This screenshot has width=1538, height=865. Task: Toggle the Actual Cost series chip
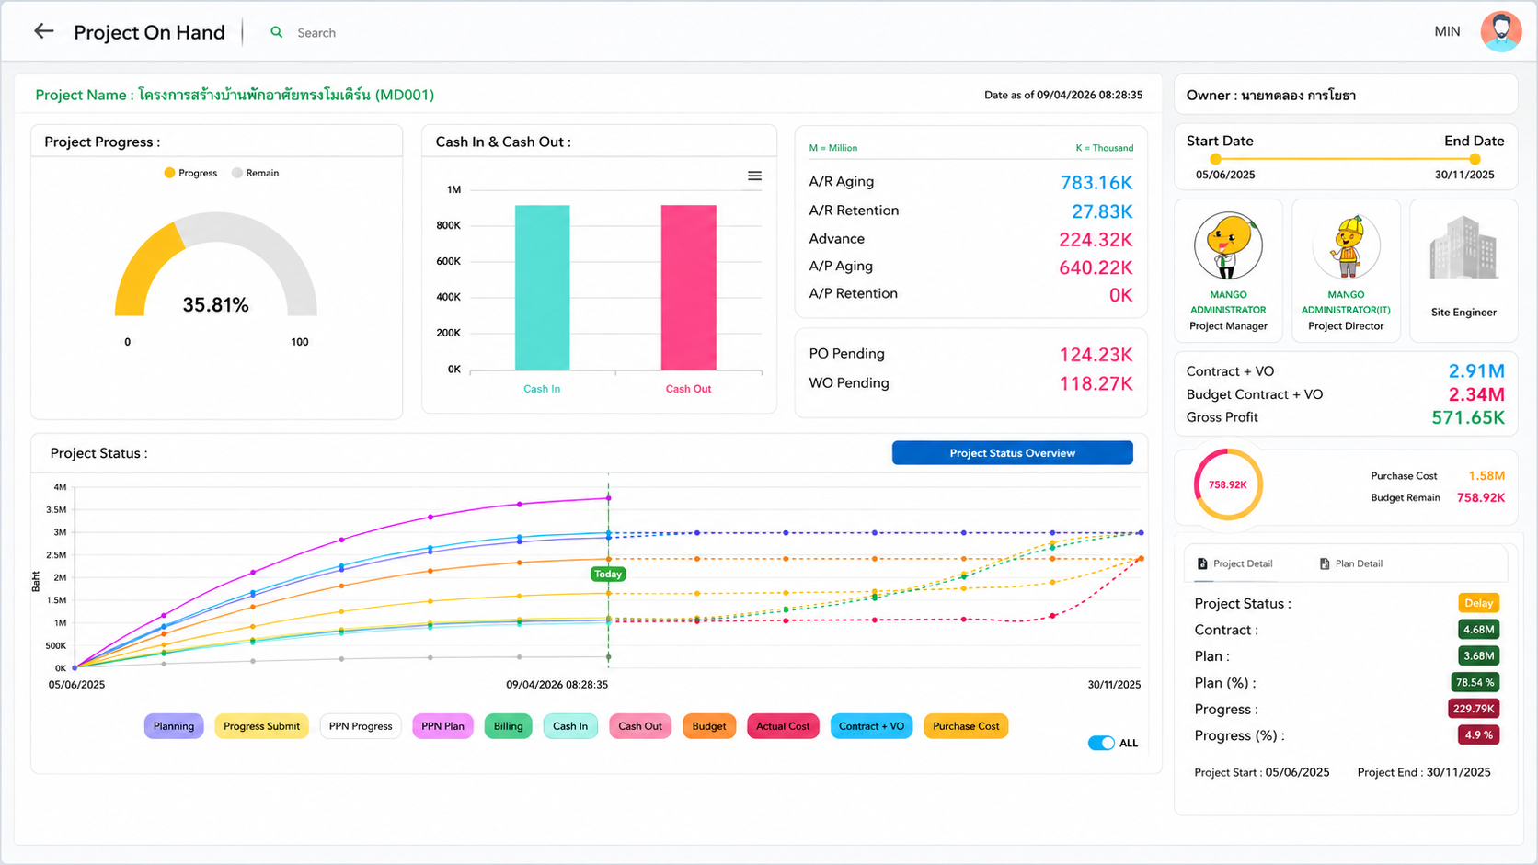pyautogui.click(x=783, y=726)
